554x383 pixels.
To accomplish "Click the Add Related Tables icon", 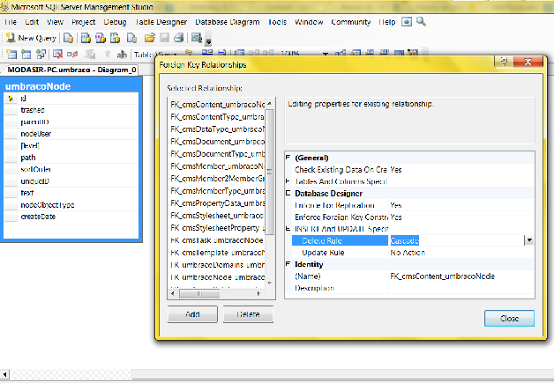I will [x=41, y=54].
